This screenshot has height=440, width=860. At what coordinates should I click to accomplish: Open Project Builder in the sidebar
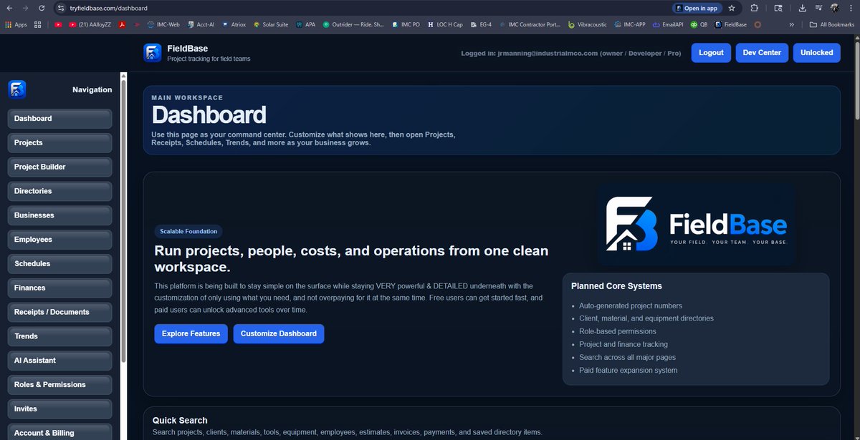(x=59, y=167)
